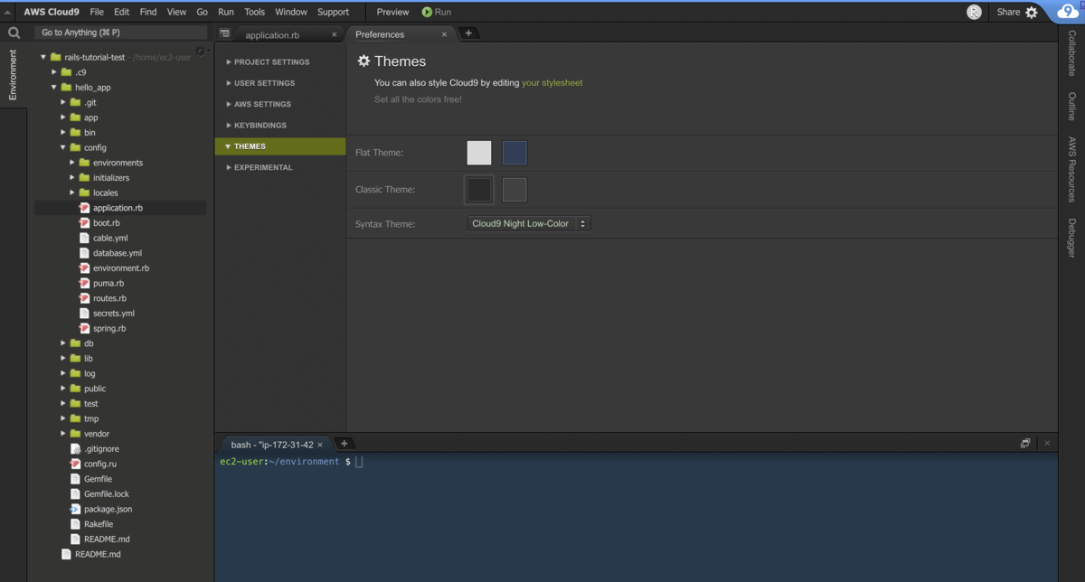Click the Gemfile.lock file icon
Screen dimensions: 1085x582
click(x=76, y=494)
